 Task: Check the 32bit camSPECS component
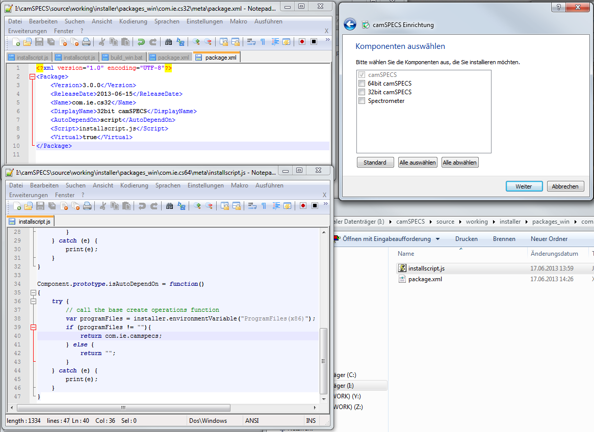coord(361,92)
